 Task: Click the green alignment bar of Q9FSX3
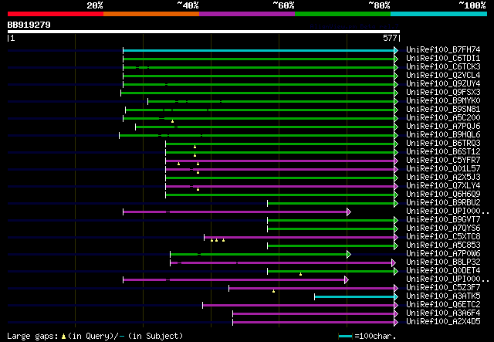(x=257, y=93)
